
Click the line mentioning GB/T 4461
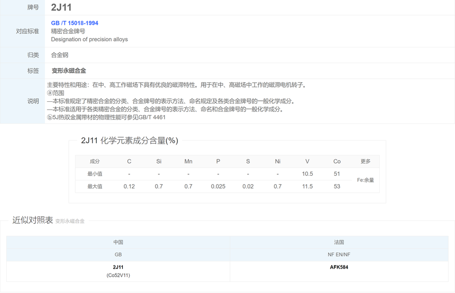106,117
